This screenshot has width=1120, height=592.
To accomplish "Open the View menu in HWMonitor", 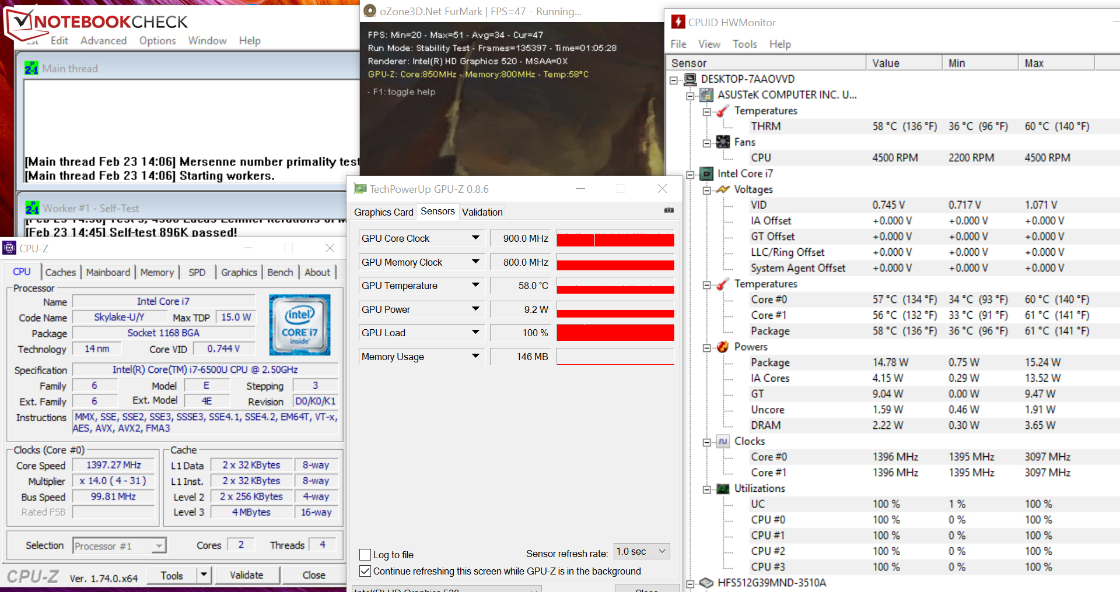I will coord(709,44).
